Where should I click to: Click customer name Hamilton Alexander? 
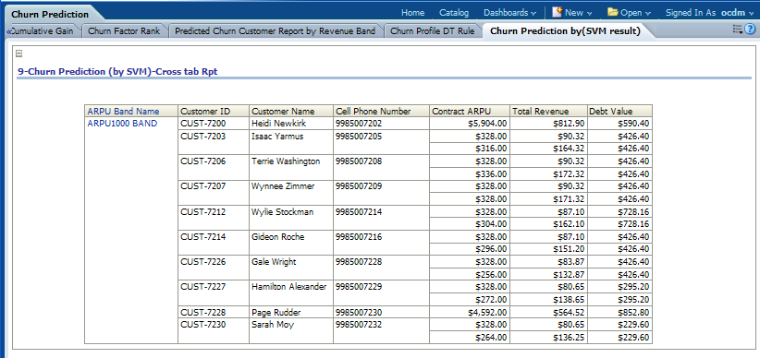point(288,287)
